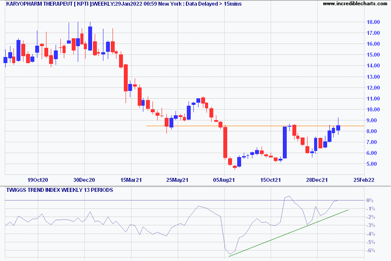Screen dimensions: 391x261
Task: Click the tall blue breakout candle after 15Oct21
Action: [285, 142]
